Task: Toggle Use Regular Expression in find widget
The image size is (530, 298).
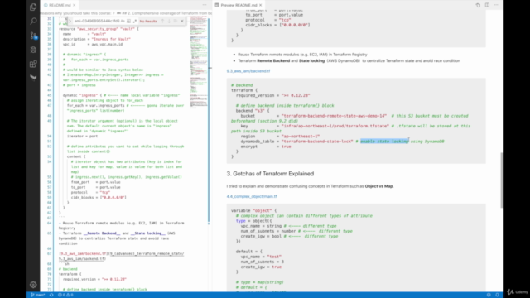Action: (x=134, y=21)
